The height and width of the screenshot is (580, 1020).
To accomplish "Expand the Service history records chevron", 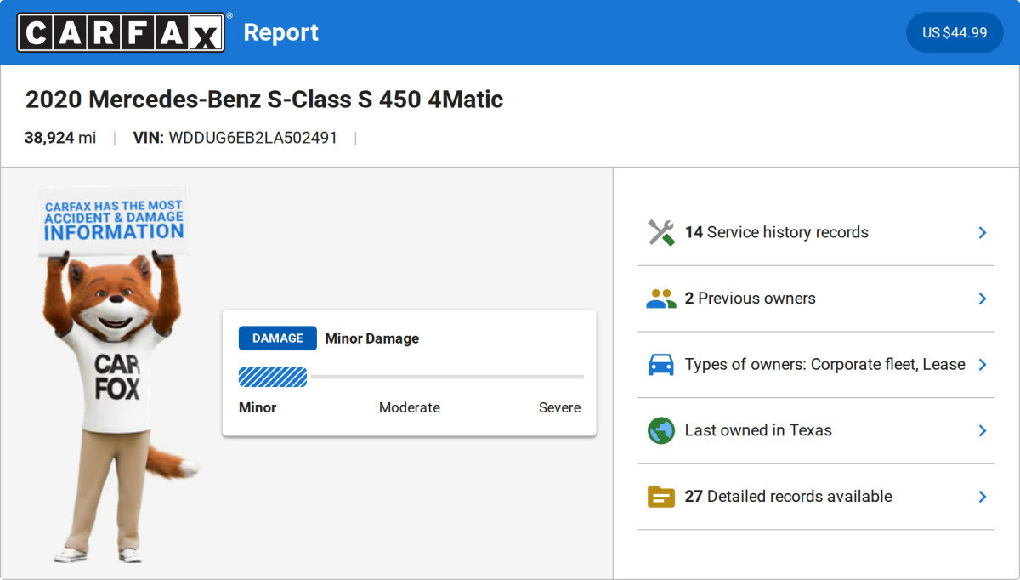I will [982, 232].
